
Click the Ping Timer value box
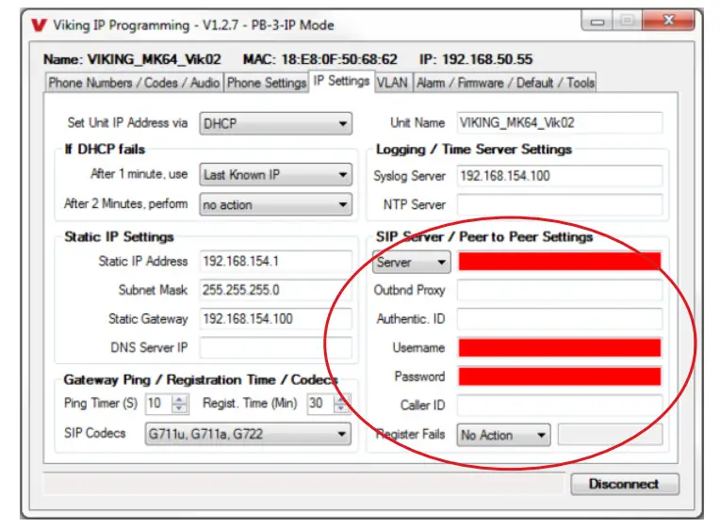click(157, 404)
